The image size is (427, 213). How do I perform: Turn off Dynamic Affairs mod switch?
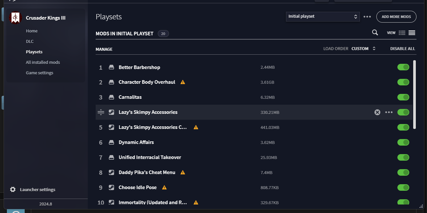[x=403, y=142]
